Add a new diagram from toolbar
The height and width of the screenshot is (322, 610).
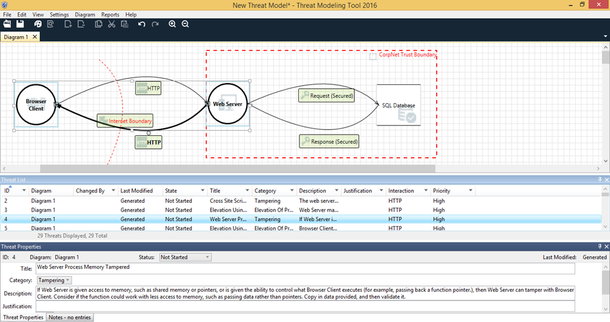68,24
